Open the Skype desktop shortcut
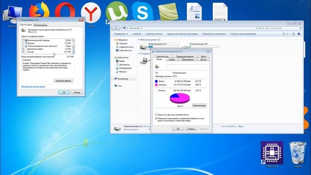This screenshot has width=311, height=175. point(142,11)
